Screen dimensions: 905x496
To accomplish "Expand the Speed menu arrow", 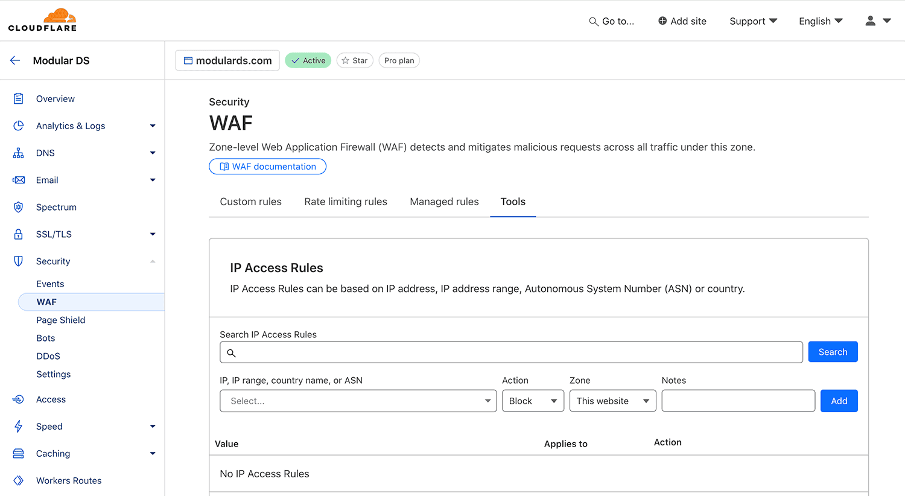I will coord(153,427).
